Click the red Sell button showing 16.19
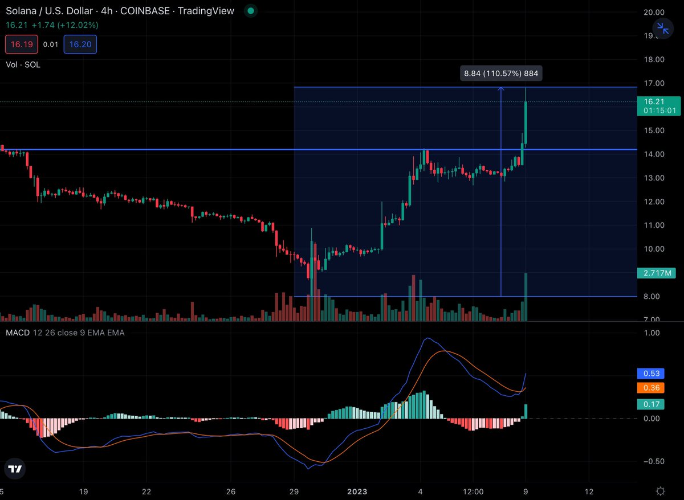The height and width of the screenshot is (500, 684). click(x=21, y=44)
